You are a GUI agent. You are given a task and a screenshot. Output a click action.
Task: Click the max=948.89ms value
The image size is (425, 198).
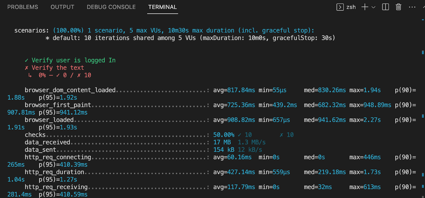(x=370, y=105)
